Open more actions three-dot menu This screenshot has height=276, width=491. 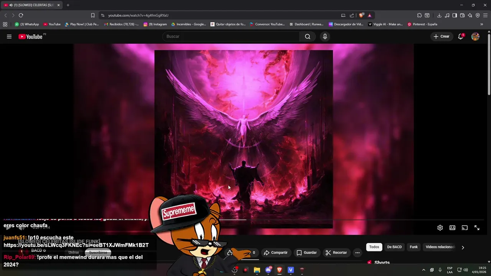click(x=358, y=253)
